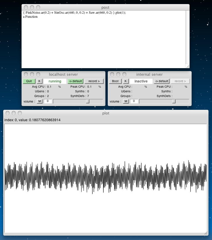Click the index and value readout in plot window
Image resolution: width=212 pixels, height=240 pixels.
tap(32, 120)
